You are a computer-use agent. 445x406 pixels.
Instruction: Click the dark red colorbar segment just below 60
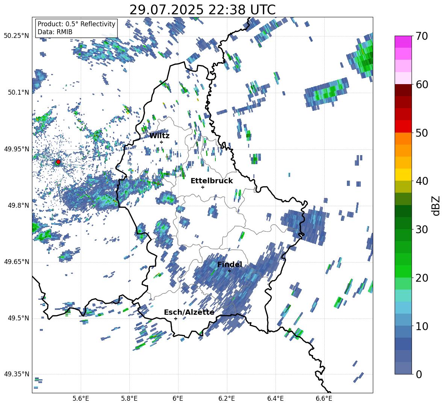click(x=403, y=90)
